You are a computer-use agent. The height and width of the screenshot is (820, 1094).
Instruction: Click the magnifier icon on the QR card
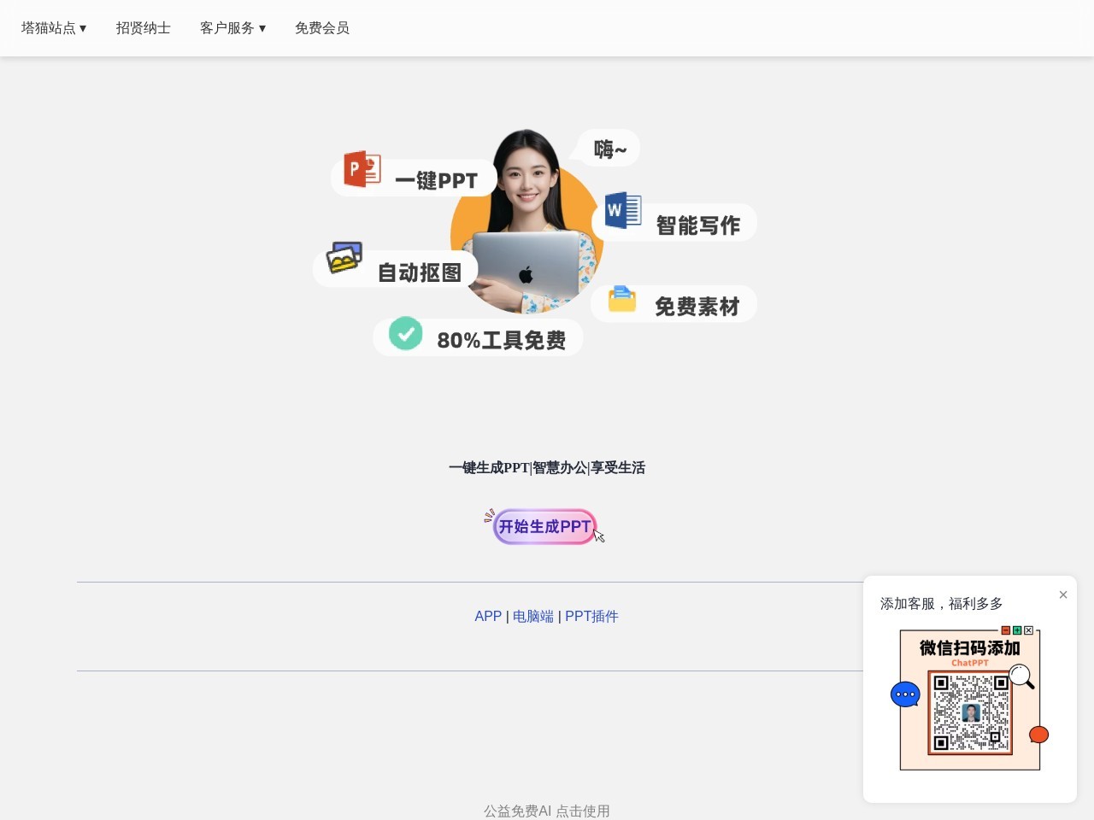pos(1020,676)
